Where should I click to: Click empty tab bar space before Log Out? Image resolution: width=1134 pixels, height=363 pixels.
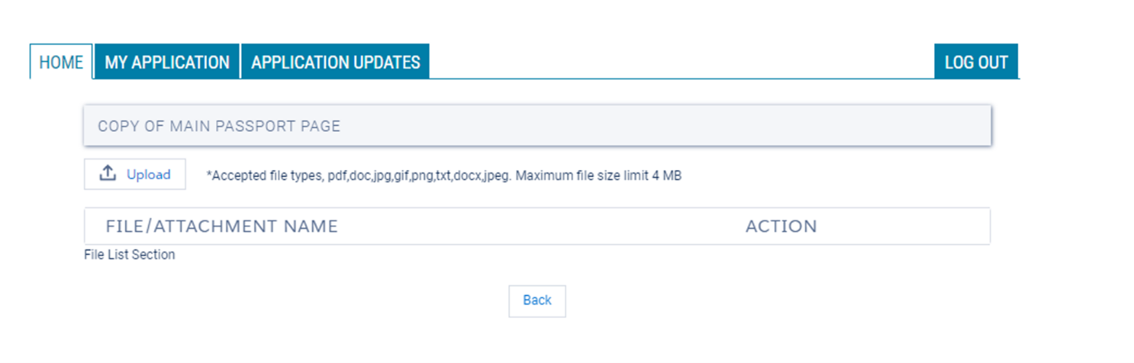(x=680, y=62)
